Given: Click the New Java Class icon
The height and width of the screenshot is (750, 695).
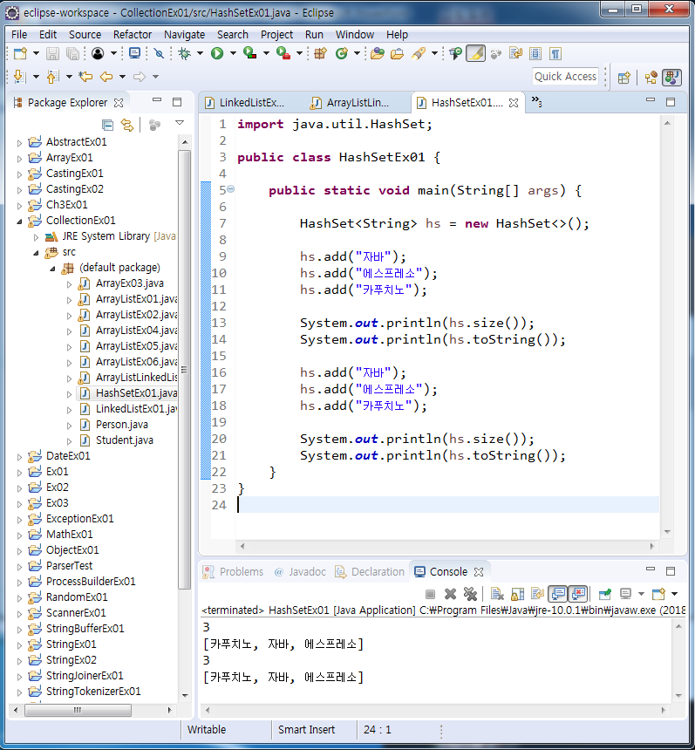Looking at the screenshot, I should tap(342, 53).
